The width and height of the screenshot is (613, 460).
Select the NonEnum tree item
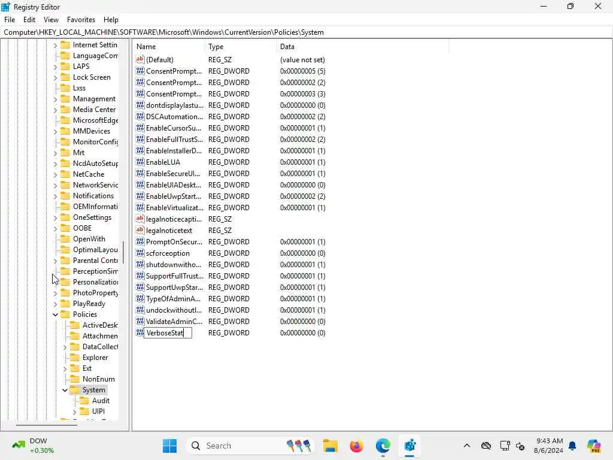[x=99, y=379]
